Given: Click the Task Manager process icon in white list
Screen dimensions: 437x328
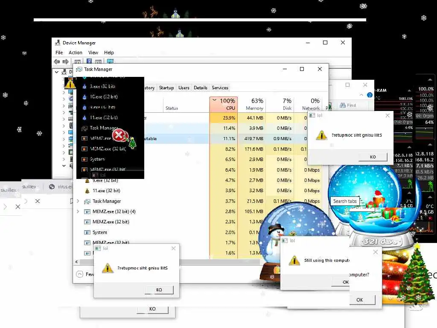Looking at the screenshot, I should [x=87, y=201].
